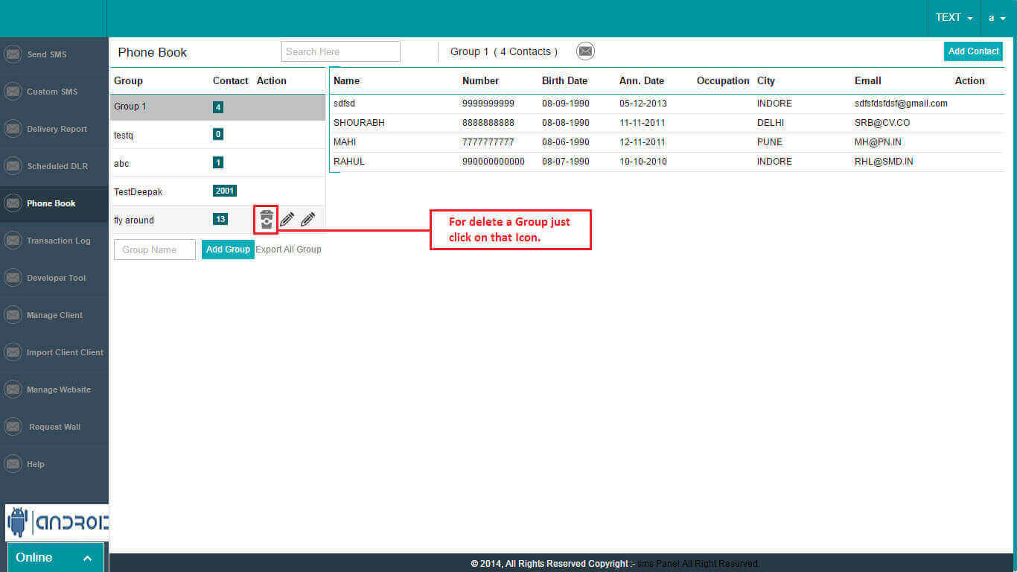The height and width of the screenshot is (572, 1017).
Task: Click the Help envelope icon in sidebar
Action: click(13, 464)
